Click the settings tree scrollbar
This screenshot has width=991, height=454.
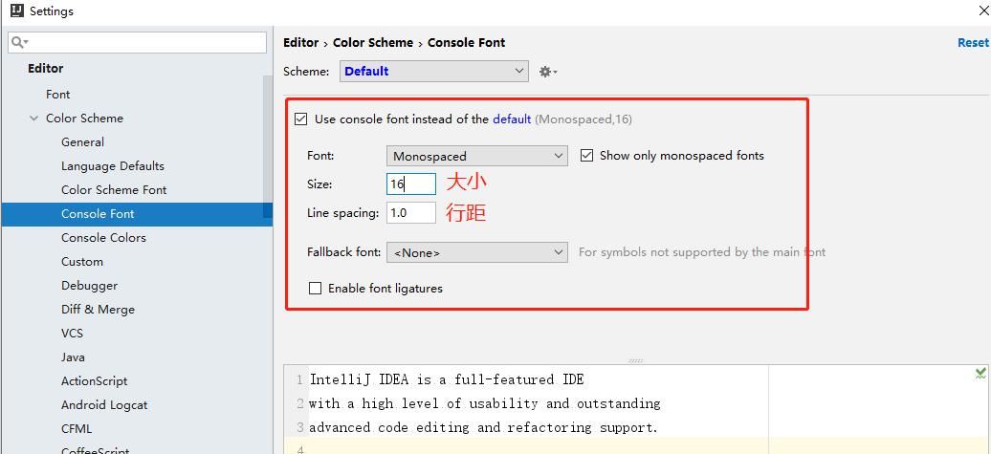coord(267,145)
